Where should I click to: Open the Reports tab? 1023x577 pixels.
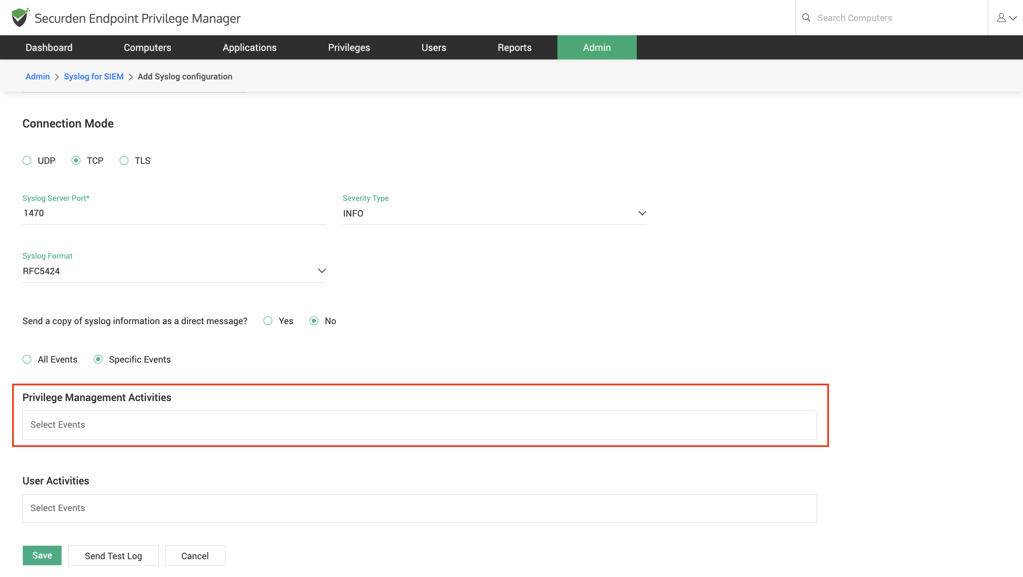pyautogui.click(x=514, y=47)
